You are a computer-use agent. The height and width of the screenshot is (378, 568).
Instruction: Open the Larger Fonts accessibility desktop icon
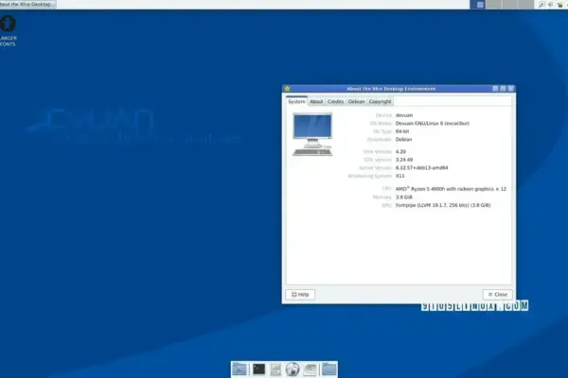(8, 31)
